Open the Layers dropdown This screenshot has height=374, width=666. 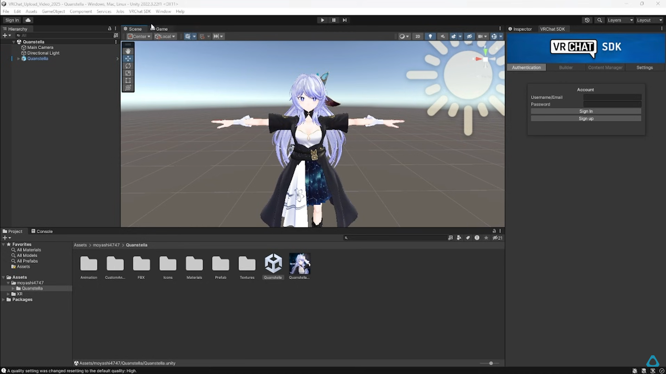coord(620,20)
